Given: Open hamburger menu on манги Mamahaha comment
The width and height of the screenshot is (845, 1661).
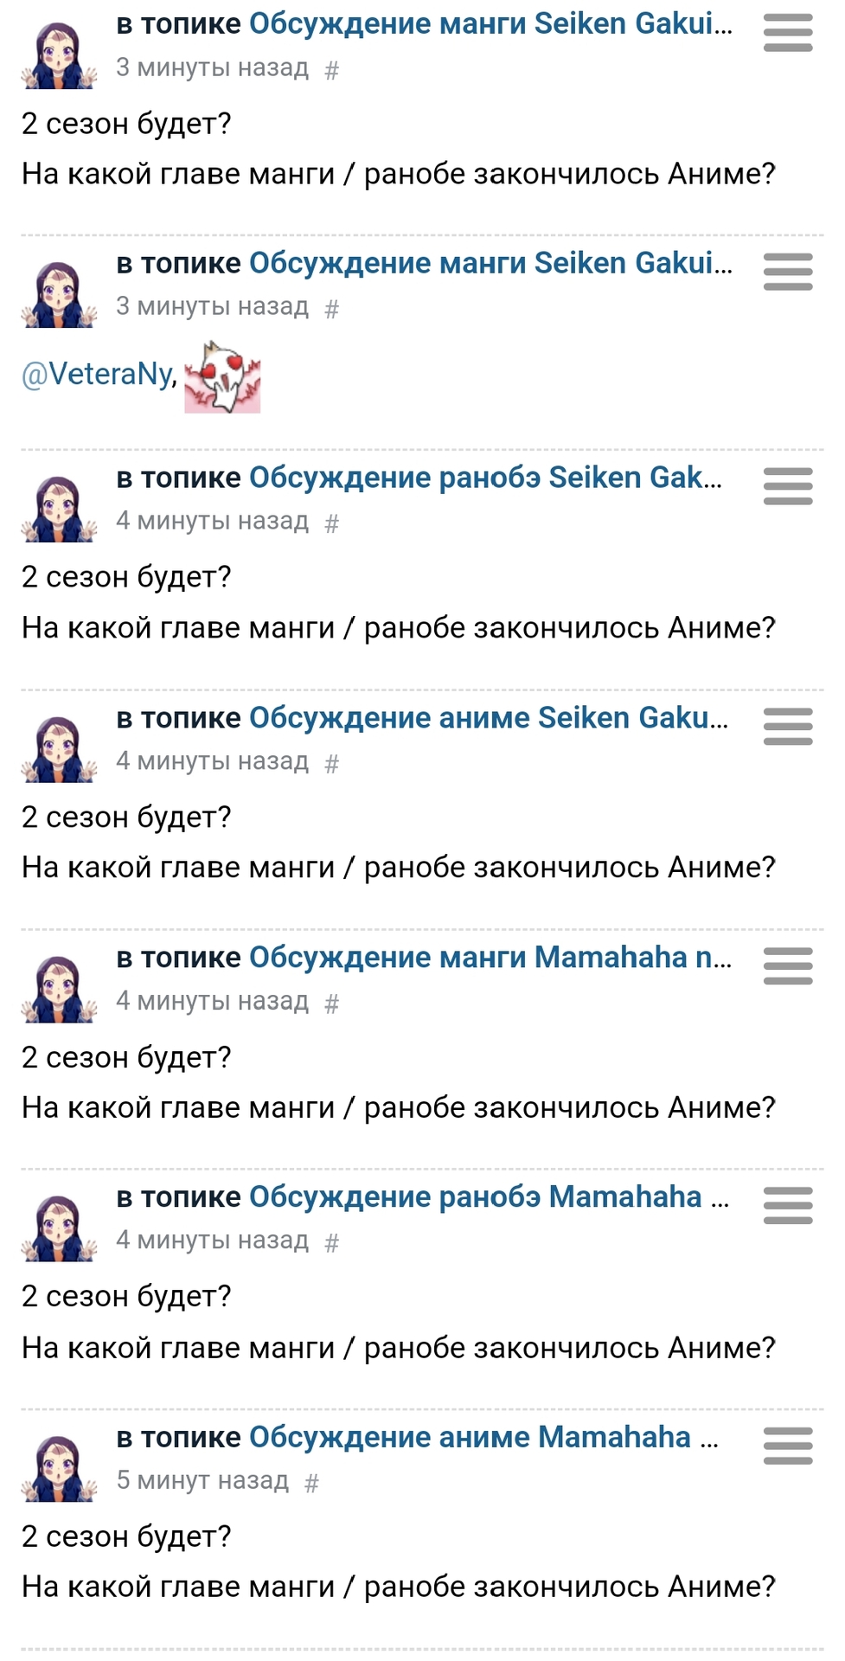Looking at the screenshot, I should [787, 965].
